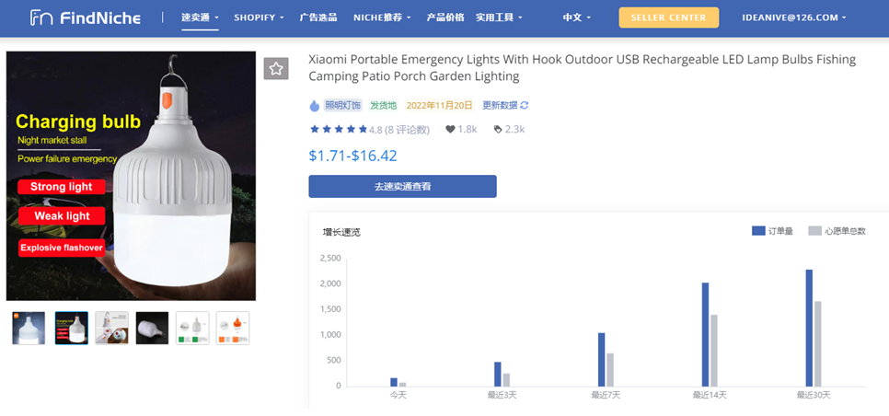Click the gray 最近14天 wishlist bar
Screen dimensions: 889x416
[714, 351]
